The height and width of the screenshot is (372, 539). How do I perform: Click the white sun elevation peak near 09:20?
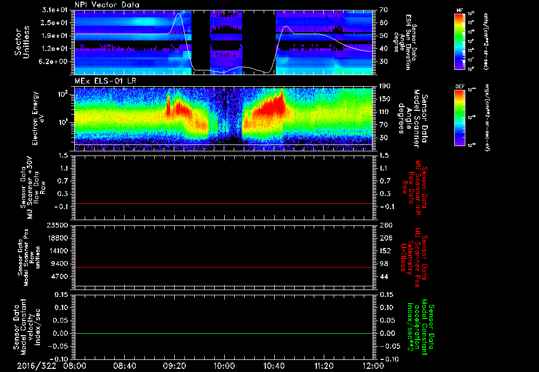click(178, 14)
